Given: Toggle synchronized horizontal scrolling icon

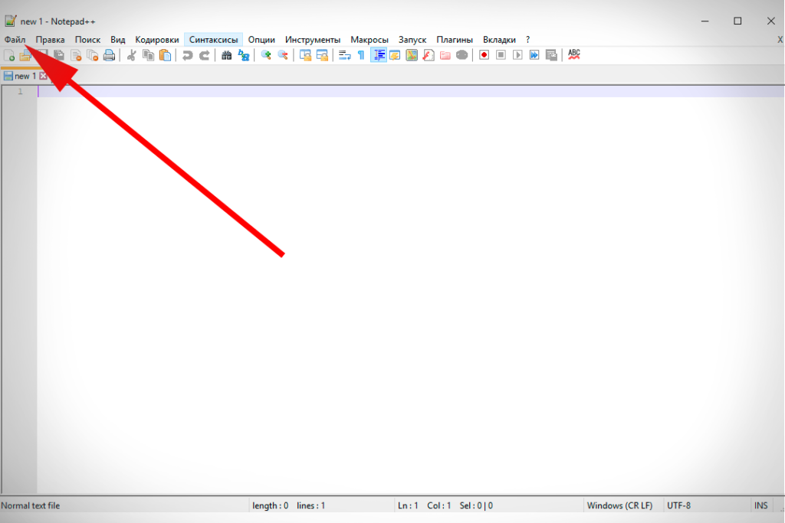Looking at the screenshot, I should tap(323, 55).
